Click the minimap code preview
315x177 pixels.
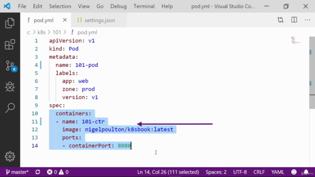click(296, 40)
